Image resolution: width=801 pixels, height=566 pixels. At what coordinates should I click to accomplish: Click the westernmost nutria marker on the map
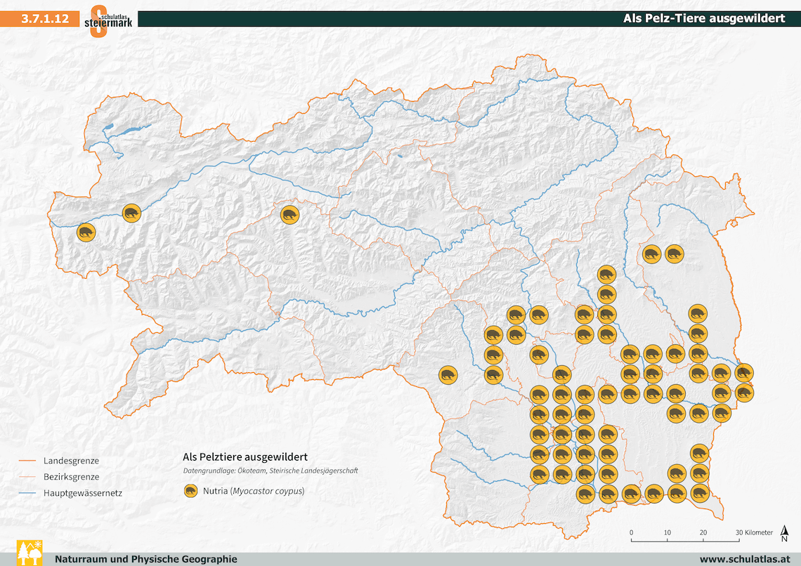point(86,232)
